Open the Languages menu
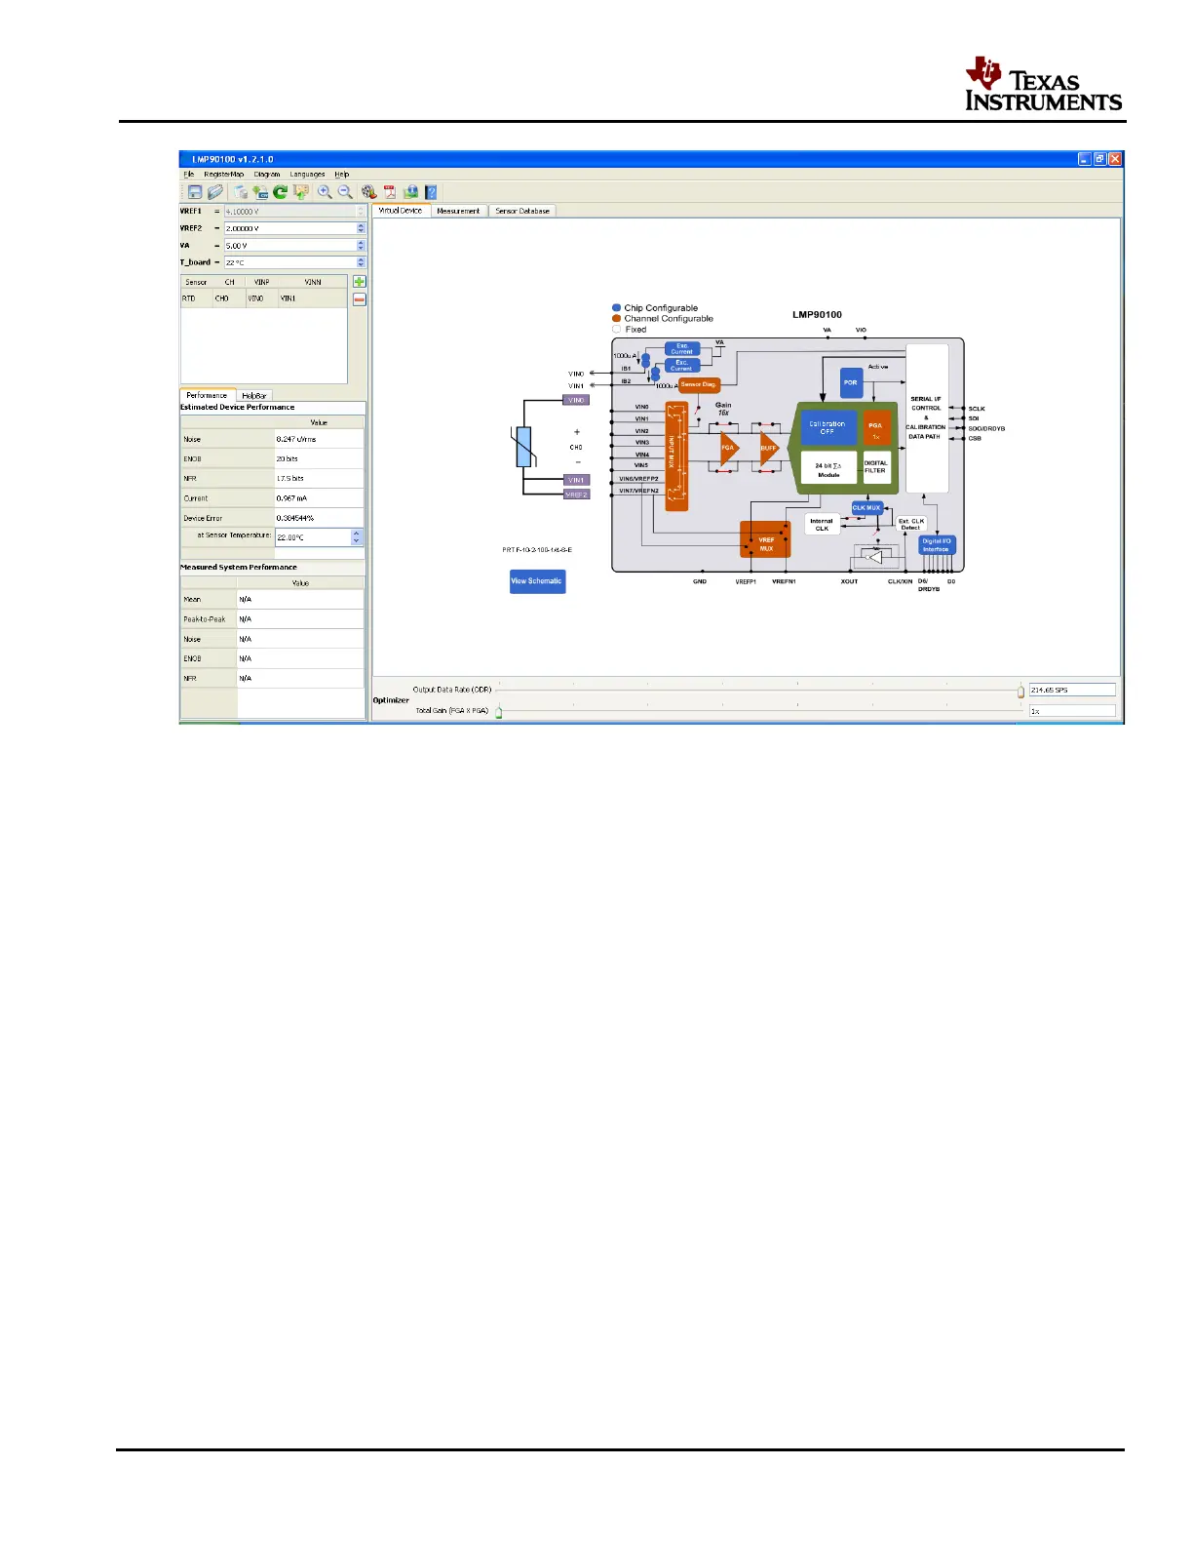 (307, 175)
